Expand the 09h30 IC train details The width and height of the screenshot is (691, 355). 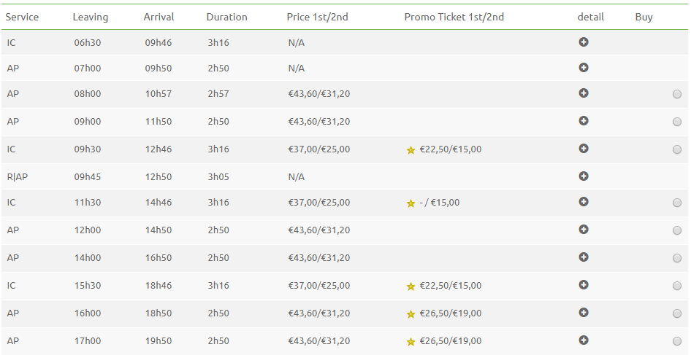[x=584, y=148]
